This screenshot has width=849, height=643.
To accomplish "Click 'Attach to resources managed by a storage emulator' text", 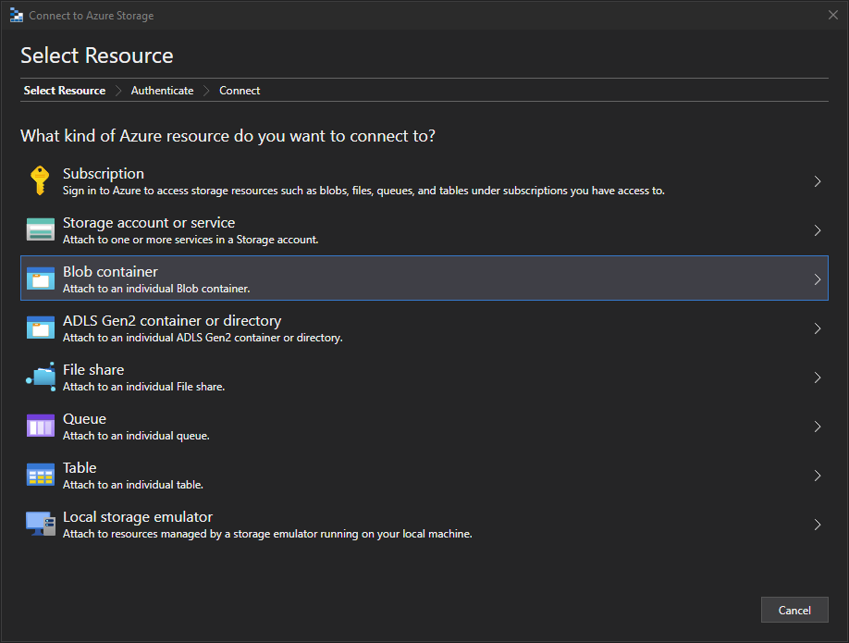I will tap(267, 534).
